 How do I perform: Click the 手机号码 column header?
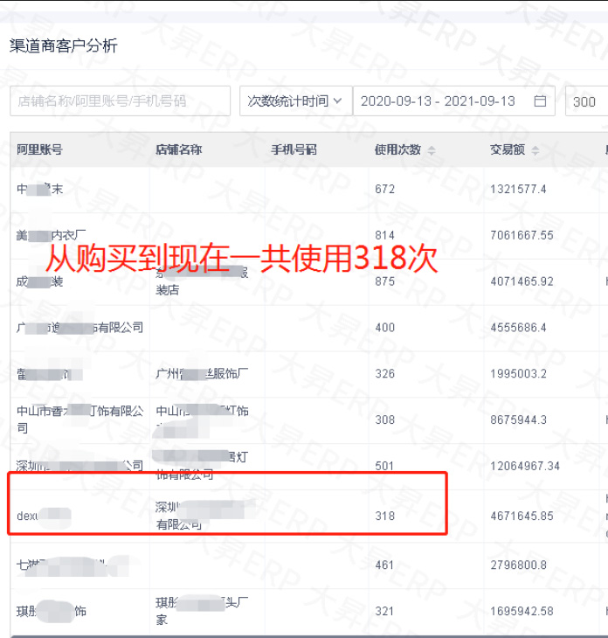[294, 149]
